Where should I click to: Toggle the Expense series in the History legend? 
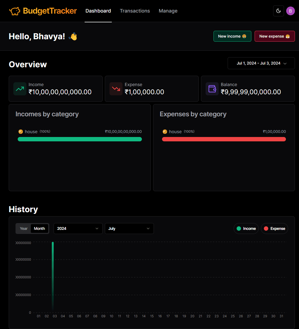[x=274, y=229]
